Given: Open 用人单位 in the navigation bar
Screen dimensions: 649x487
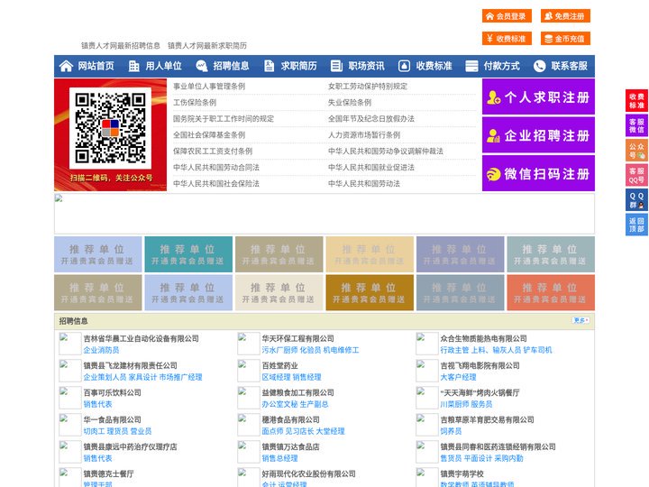Looking at the screenshot, I should pos(163,66).
